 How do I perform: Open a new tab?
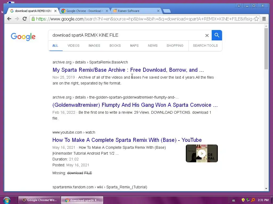pos(167,11)
